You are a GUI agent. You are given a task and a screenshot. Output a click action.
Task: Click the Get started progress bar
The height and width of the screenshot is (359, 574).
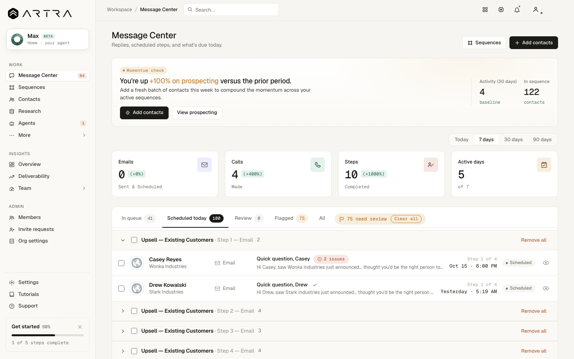coord(47,335)
